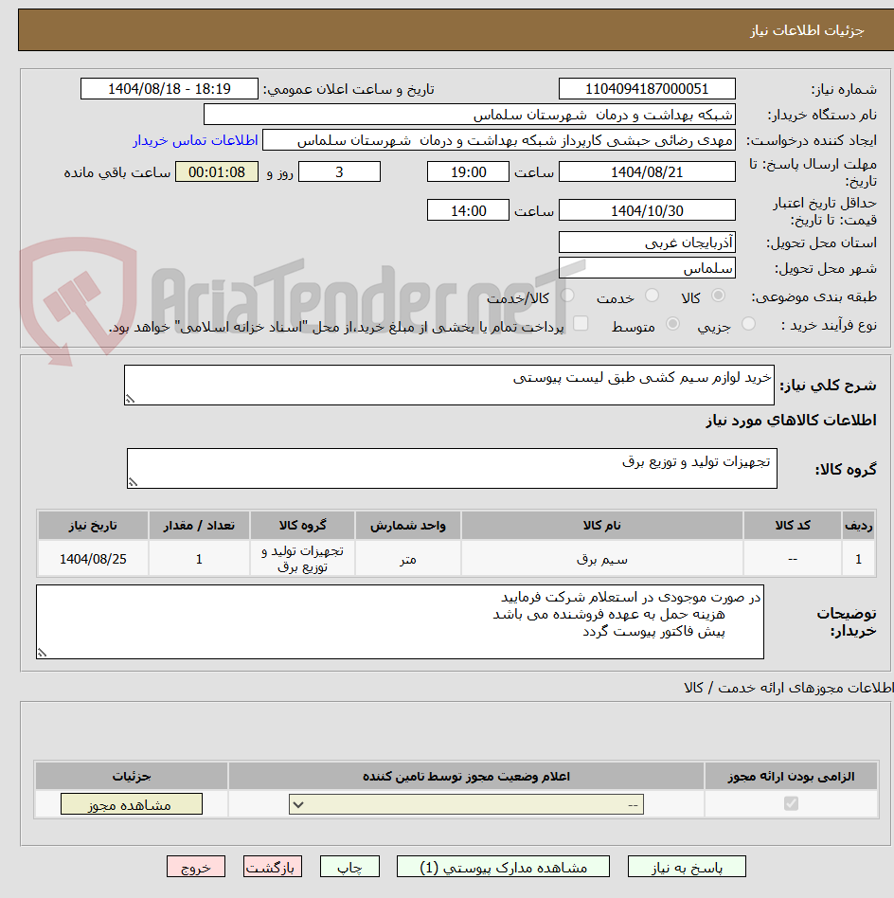Select the متوسط purchase process radio button

pyautogui.click(x=672, y=323)
